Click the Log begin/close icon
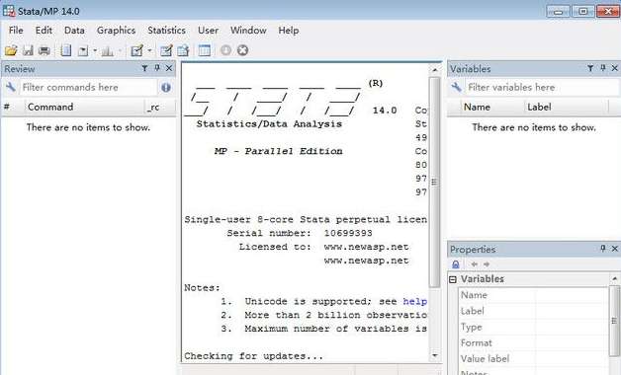The image size is (621, 375). coord(65,50)
